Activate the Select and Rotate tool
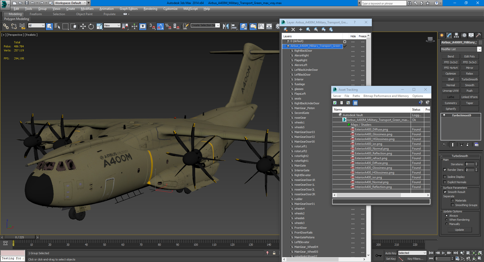Image resolution: width=484 pixels, height=262 pixels. click(91, 26)
